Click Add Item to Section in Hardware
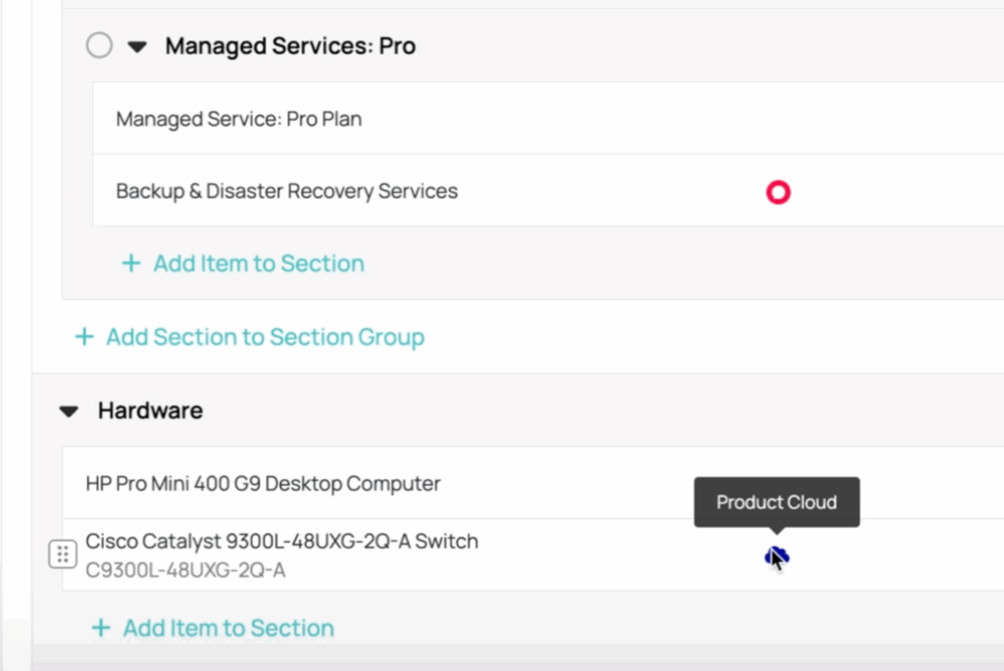 tap(227, 628)
